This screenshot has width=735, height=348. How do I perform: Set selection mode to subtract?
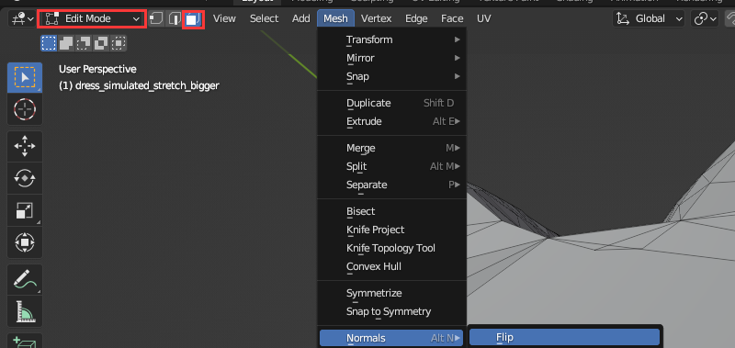click(84, 43)
